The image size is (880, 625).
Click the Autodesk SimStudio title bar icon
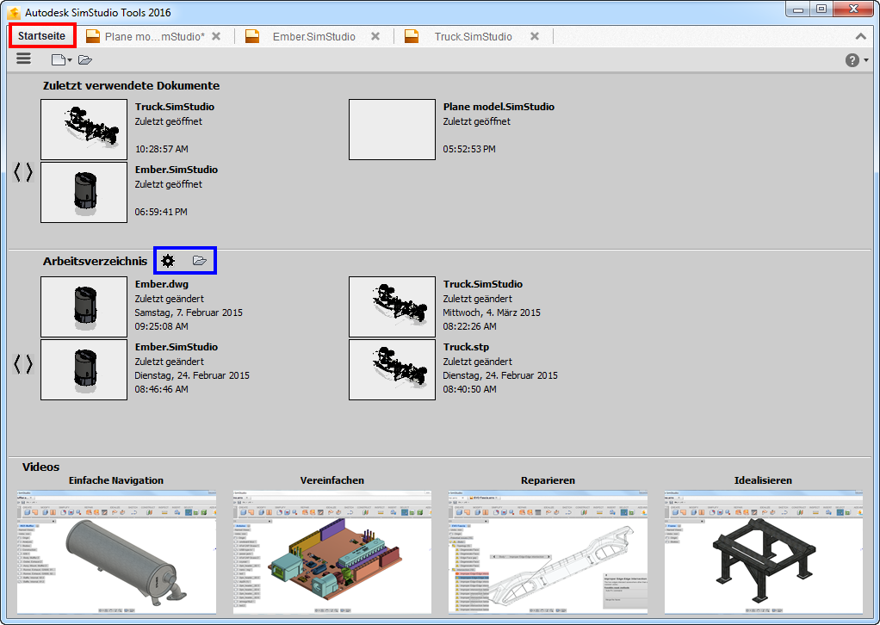tap(14, 12)
